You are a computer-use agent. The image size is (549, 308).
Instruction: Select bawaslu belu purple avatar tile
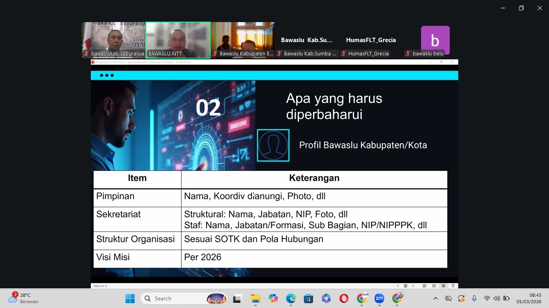(435, 40)
